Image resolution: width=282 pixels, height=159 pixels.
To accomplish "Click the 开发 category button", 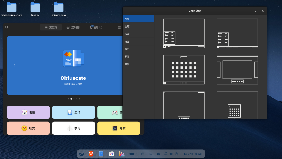I will point(119,128).
